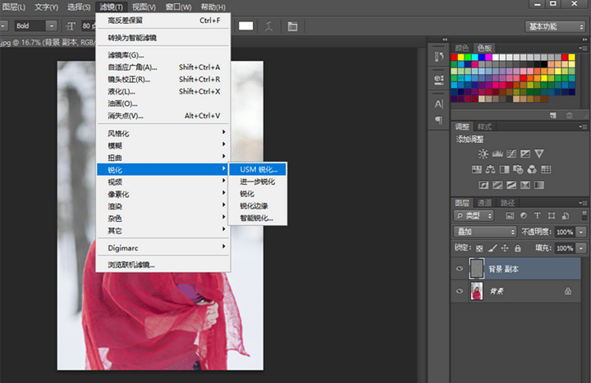The image size is (591, 383).
Task: Add a Black & White adjustment
Action: [x=504, y=169]
